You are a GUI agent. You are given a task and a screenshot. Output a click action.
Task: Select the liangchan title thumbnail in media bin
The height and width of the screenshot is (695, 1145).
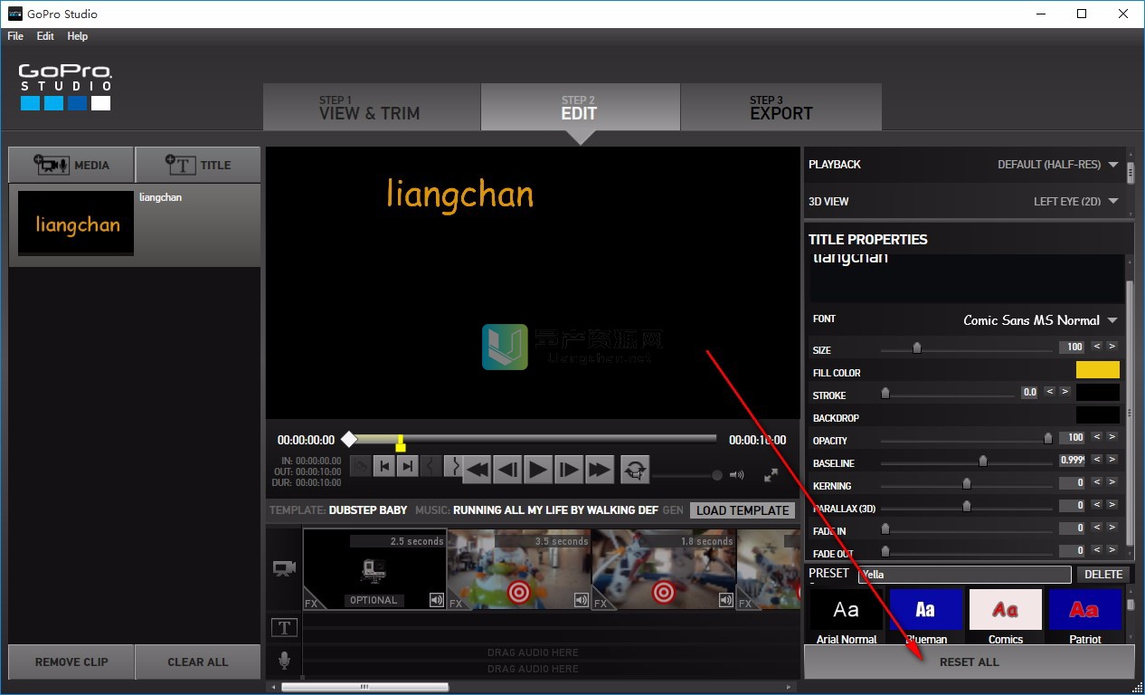click(76, 223)
